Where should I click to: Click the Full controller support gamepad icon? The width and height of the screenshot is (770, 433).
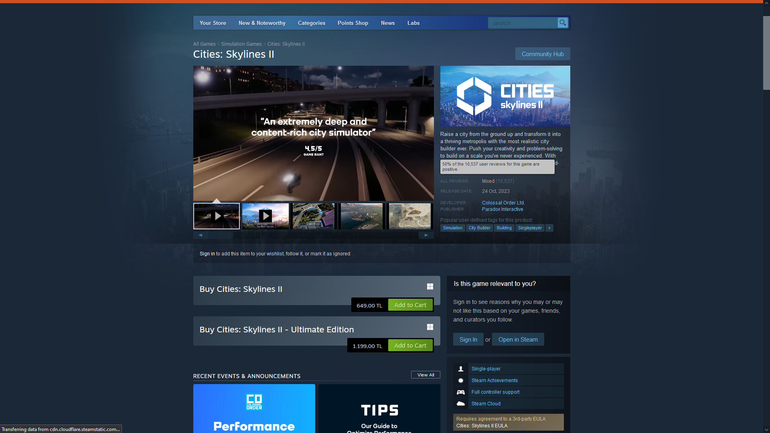coord(461,392)
